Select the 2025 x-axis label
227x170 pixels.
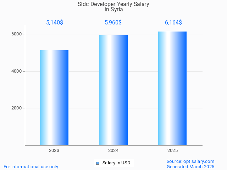point(173,151)
